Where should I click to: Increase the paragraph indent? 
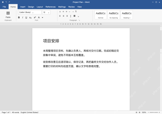73,12
